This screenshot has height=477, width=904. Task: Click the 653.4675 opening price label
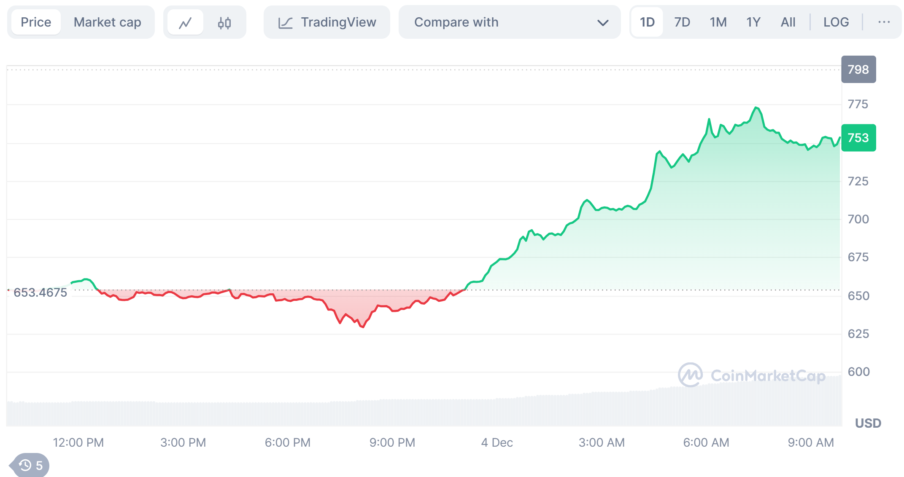click(x=40, y=292)
